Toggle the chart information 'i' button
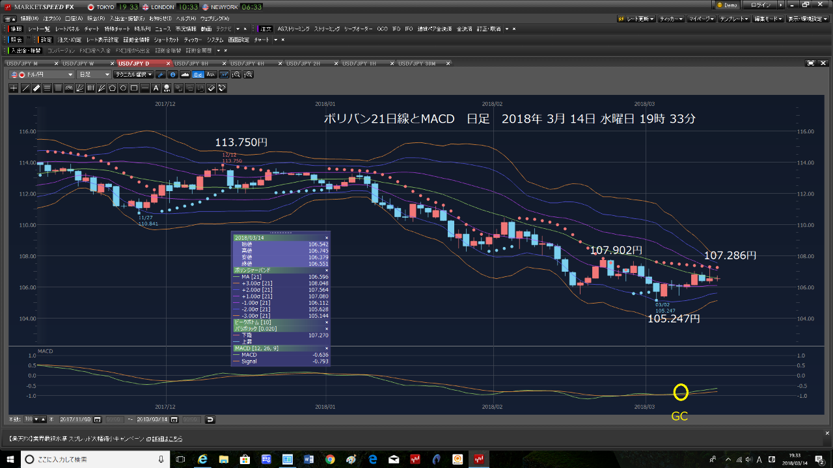This screenshot has width=833, height=468. [x=173, y=76]
